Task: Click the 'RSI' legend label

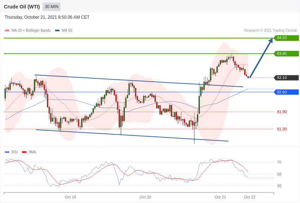Action: (14, 152)
